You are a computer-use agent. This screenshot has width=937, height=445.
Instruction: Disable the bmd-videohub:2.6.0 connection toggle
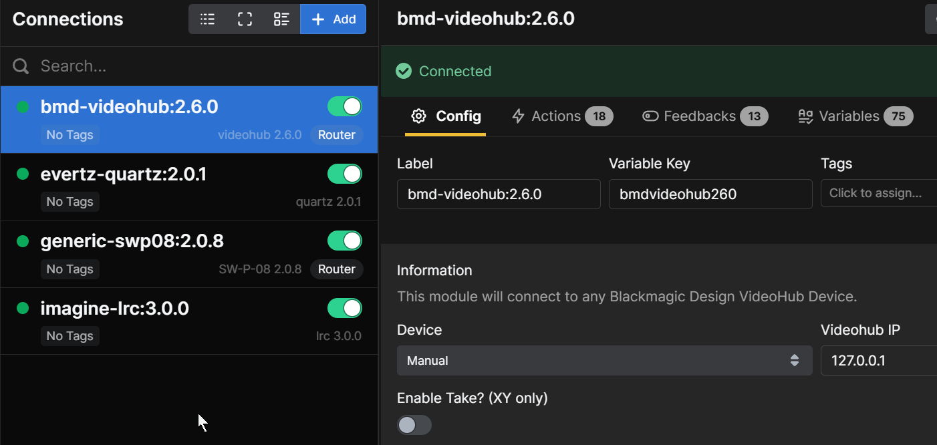345,107
